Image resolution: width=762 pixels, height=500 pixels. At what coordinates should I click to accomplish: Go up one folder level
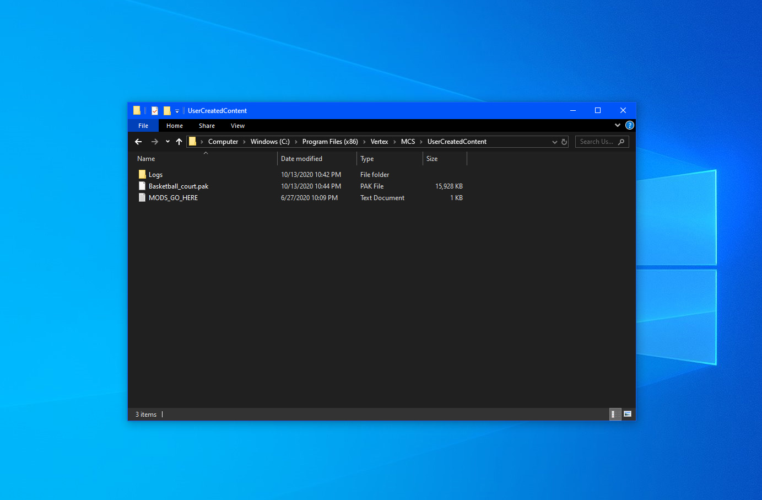(179, 142)
